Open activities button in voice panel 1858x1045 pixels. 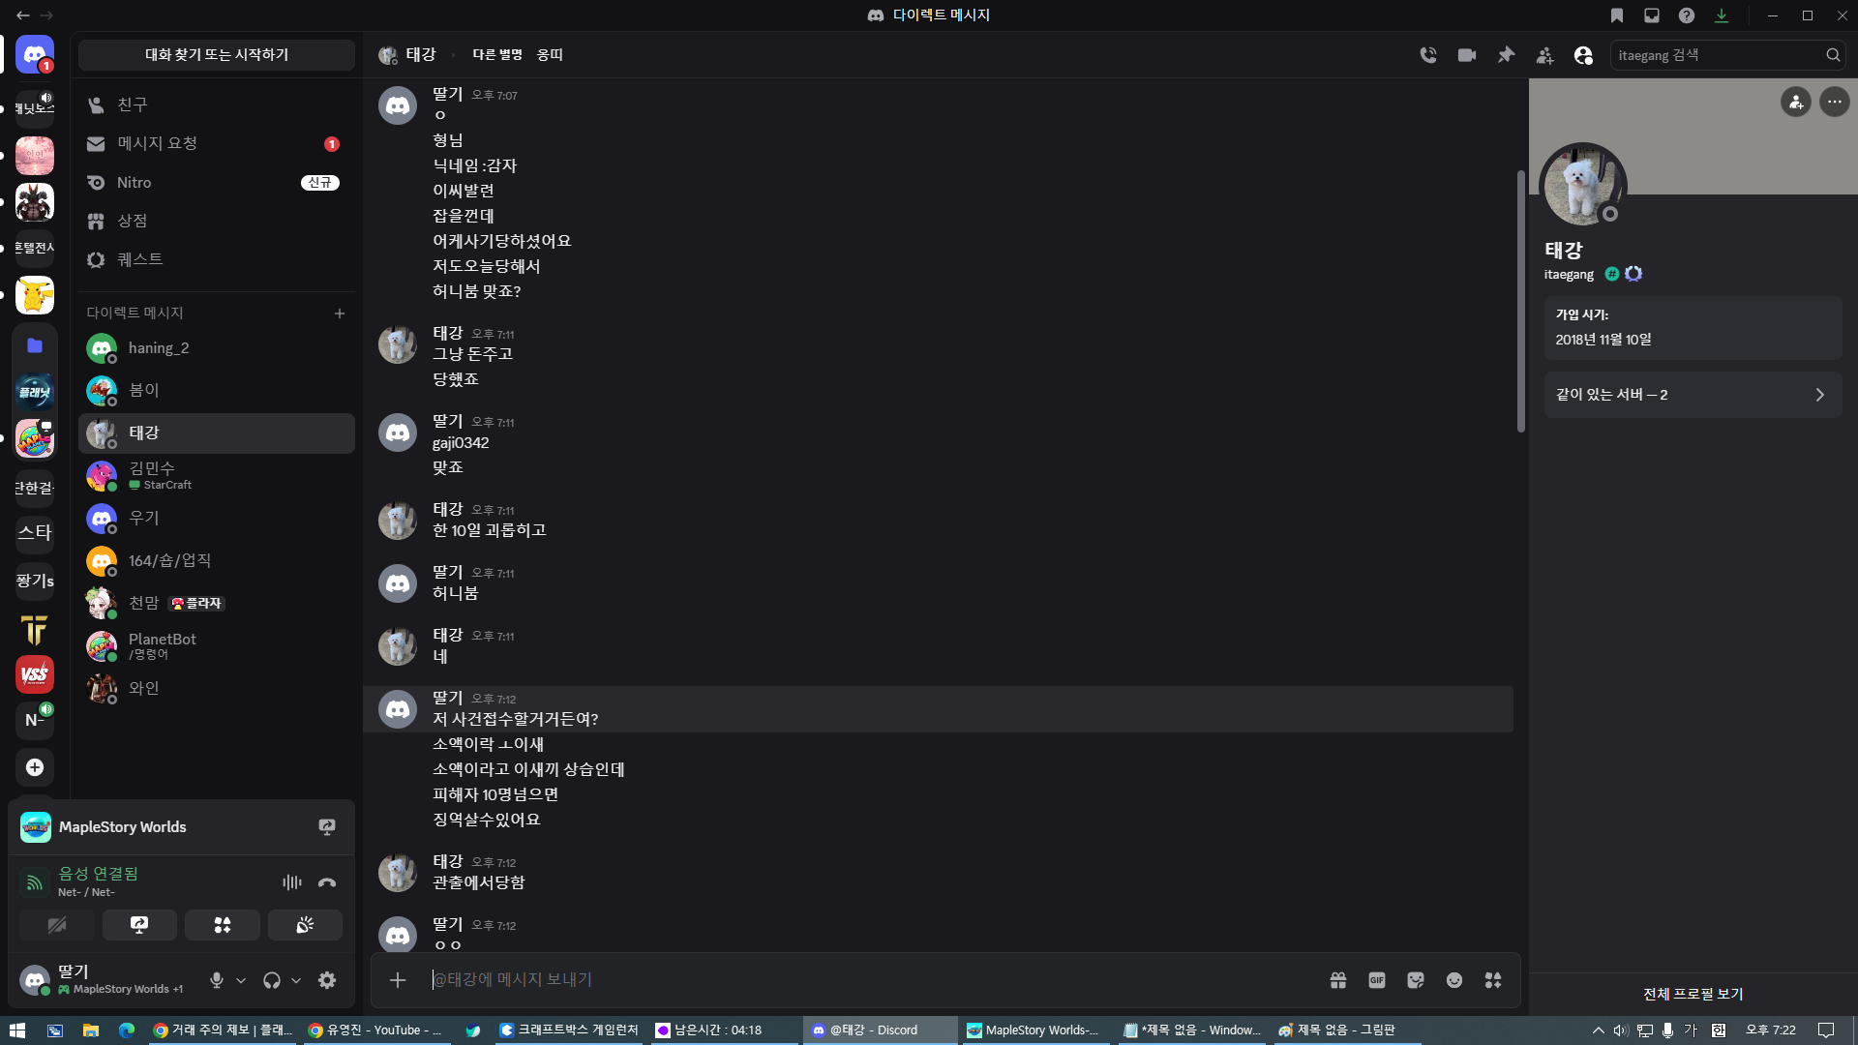click(x=223, y=925)
